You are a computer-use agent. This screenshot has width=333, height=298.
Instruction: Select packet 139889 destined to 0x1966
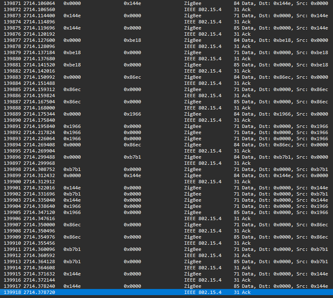[x=166, y=114]
